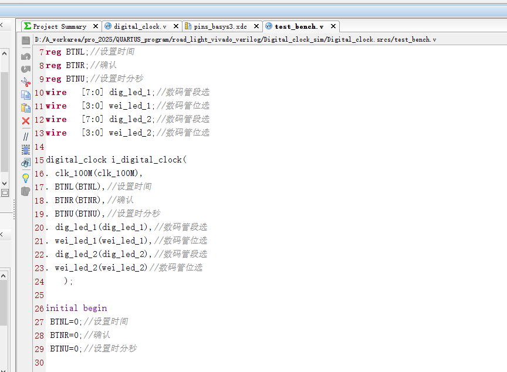Click the light bulb hint icon

click(26, 178)
